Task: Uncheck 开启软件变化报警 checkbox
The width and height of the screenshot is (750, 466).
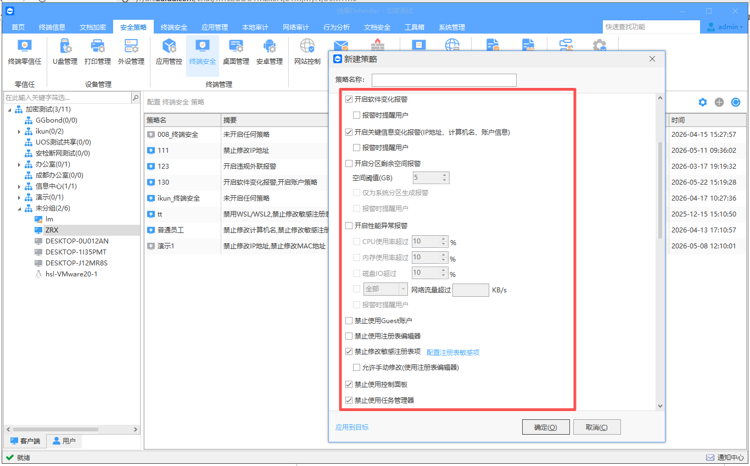Action: pyautogui.click(x=349, y=99)
